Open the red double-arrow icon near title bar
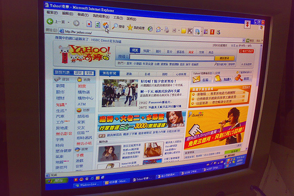294x196 pixels. pyautogui.click(x=247, y=24)
